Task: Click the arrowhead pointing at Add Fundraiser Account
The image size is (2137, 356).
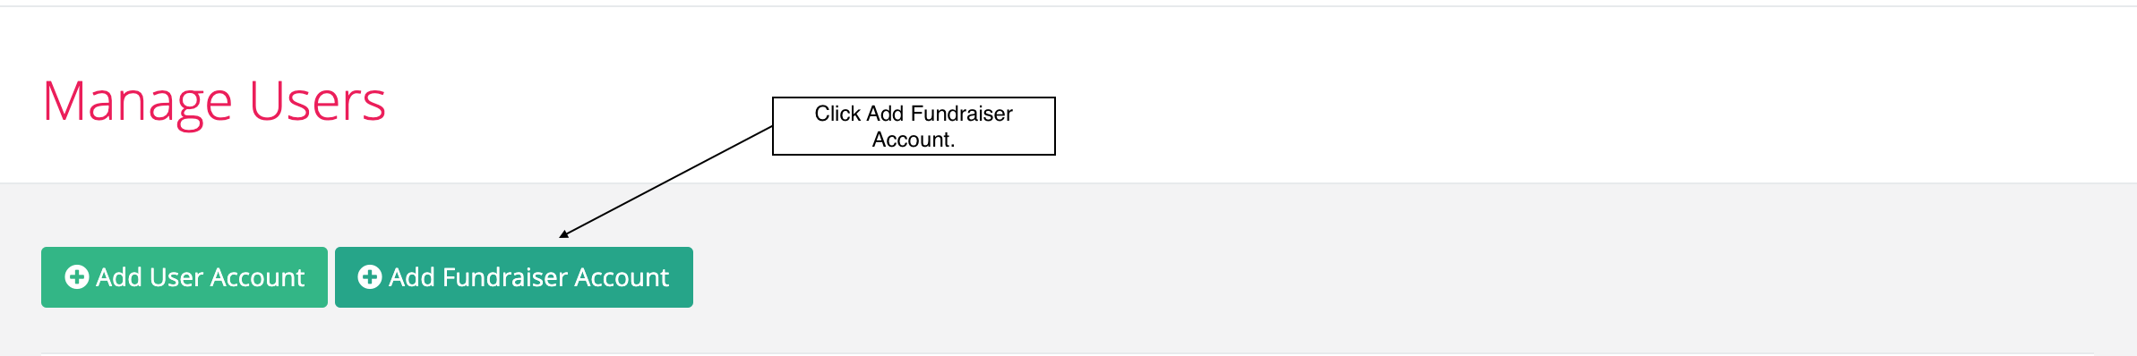Action: click(564, 234)
